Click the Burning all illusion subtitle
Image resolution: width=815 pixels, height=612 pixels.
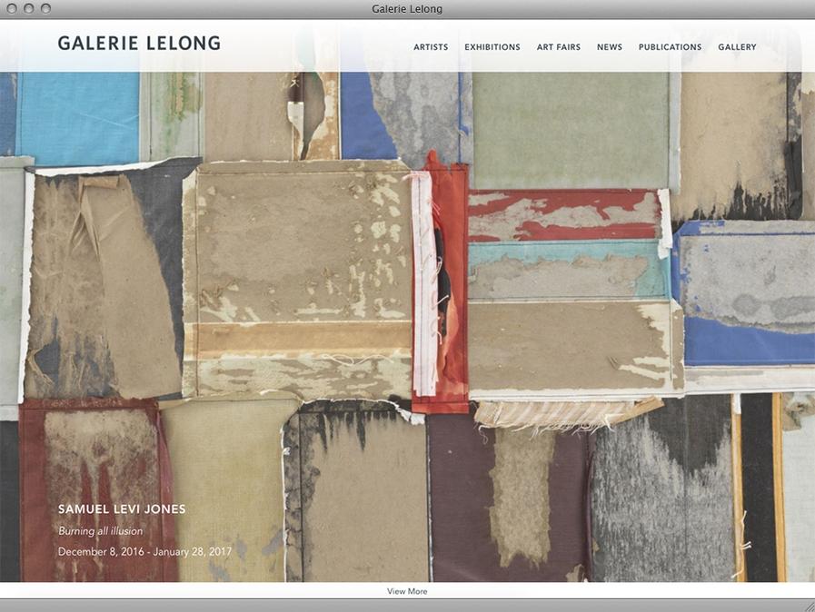[100, 531]
